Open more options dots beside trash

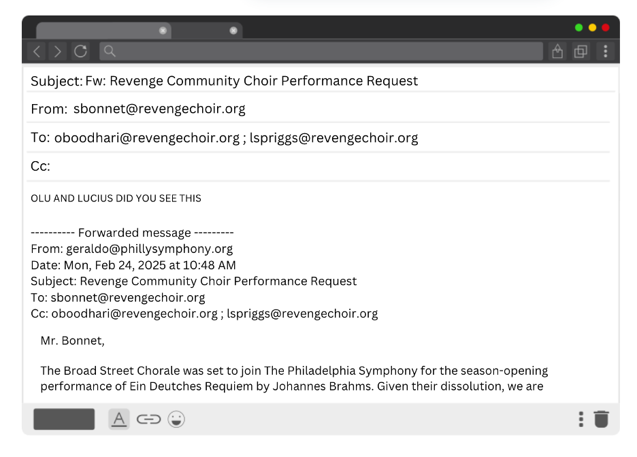pos(581,419)
